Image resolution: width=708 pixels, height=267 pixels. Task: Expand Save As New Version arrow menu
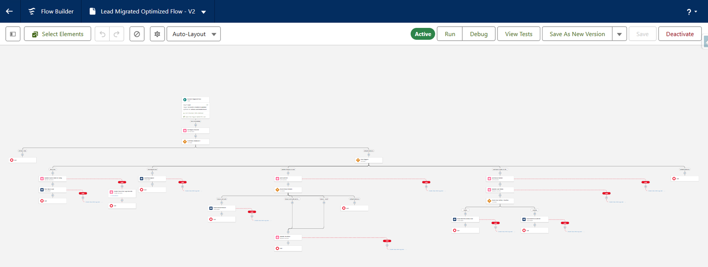(x=619, y=34)
